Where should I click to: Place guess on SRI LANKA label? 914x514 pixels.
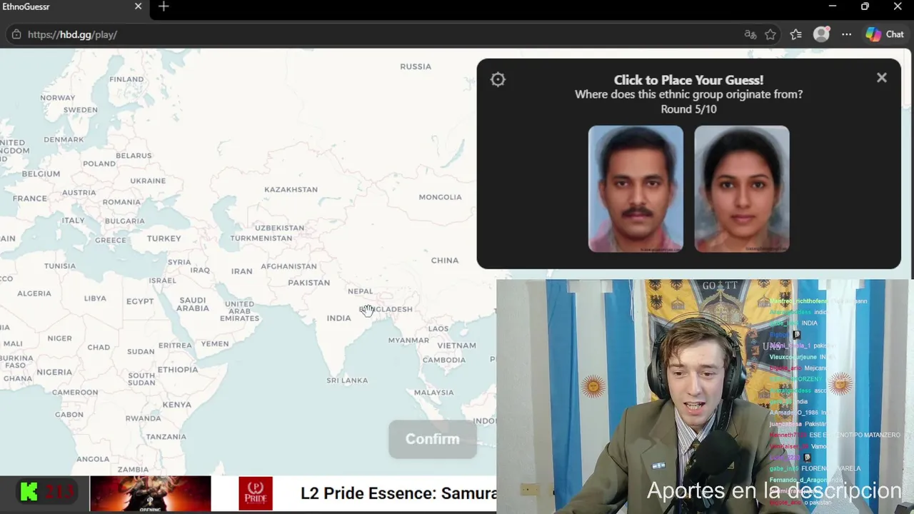click(347, 381)
